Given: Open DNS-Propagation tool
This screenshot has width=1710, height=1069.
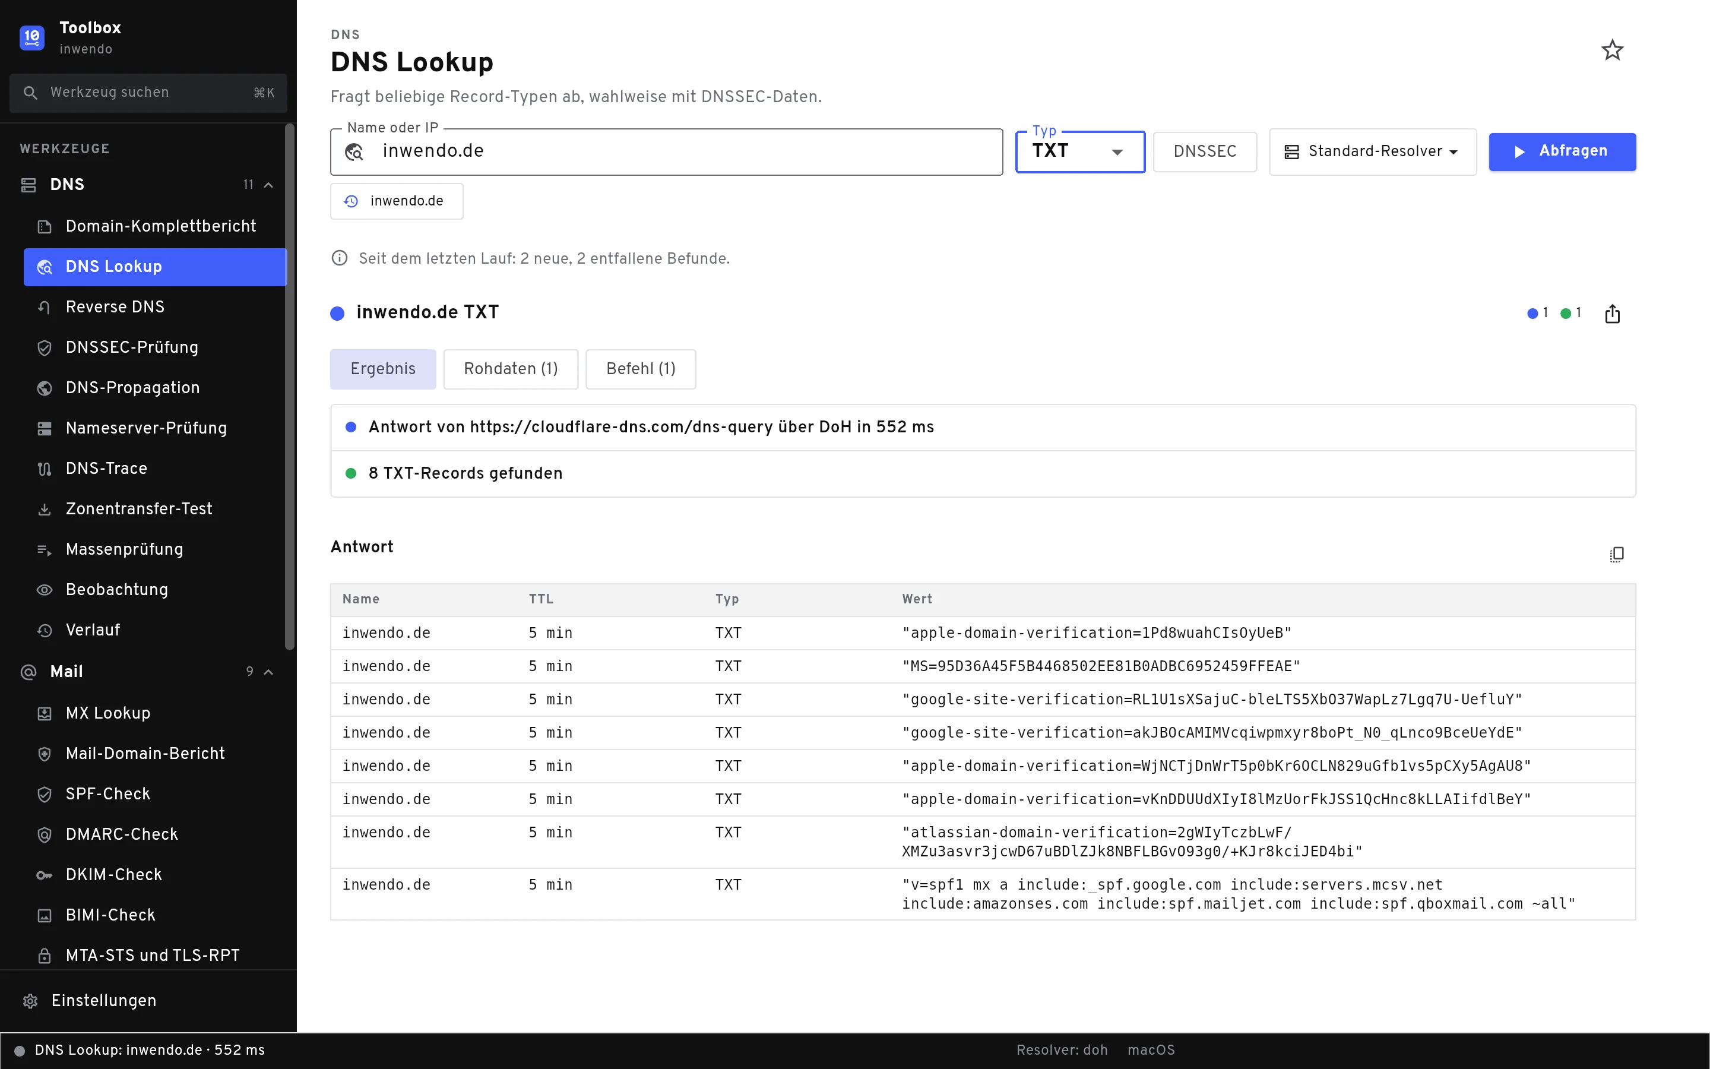Looking at the screenshot, I should point(155,387).
